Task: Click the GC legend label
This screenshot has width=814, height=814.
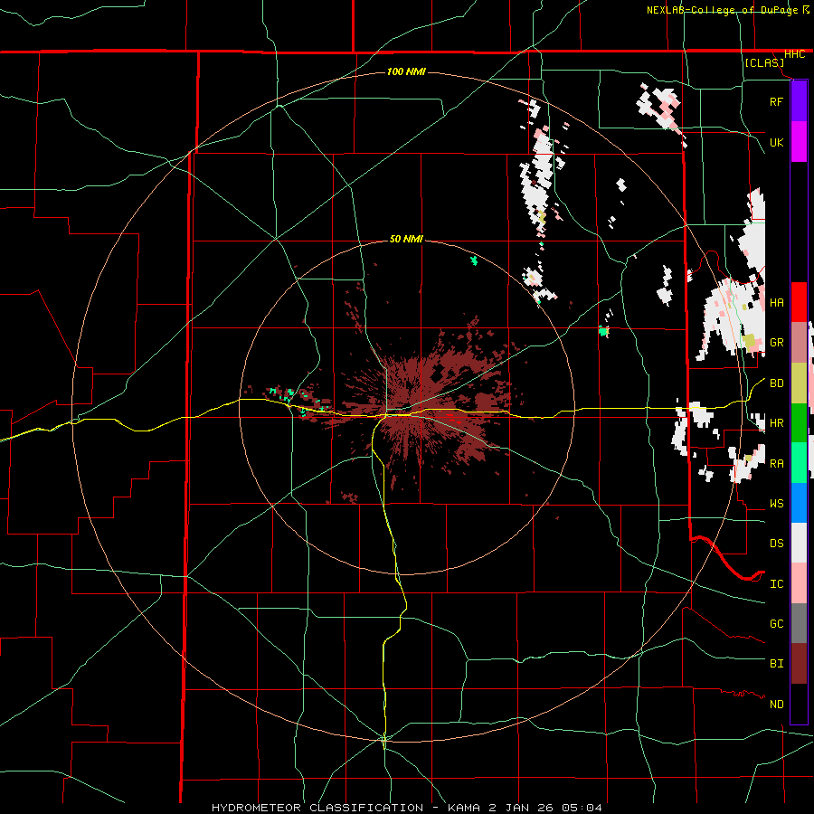Action: click(776, 624)
